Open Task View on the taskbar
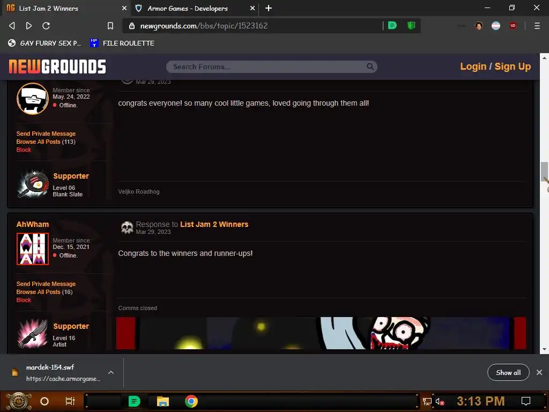 coord(70,401)
